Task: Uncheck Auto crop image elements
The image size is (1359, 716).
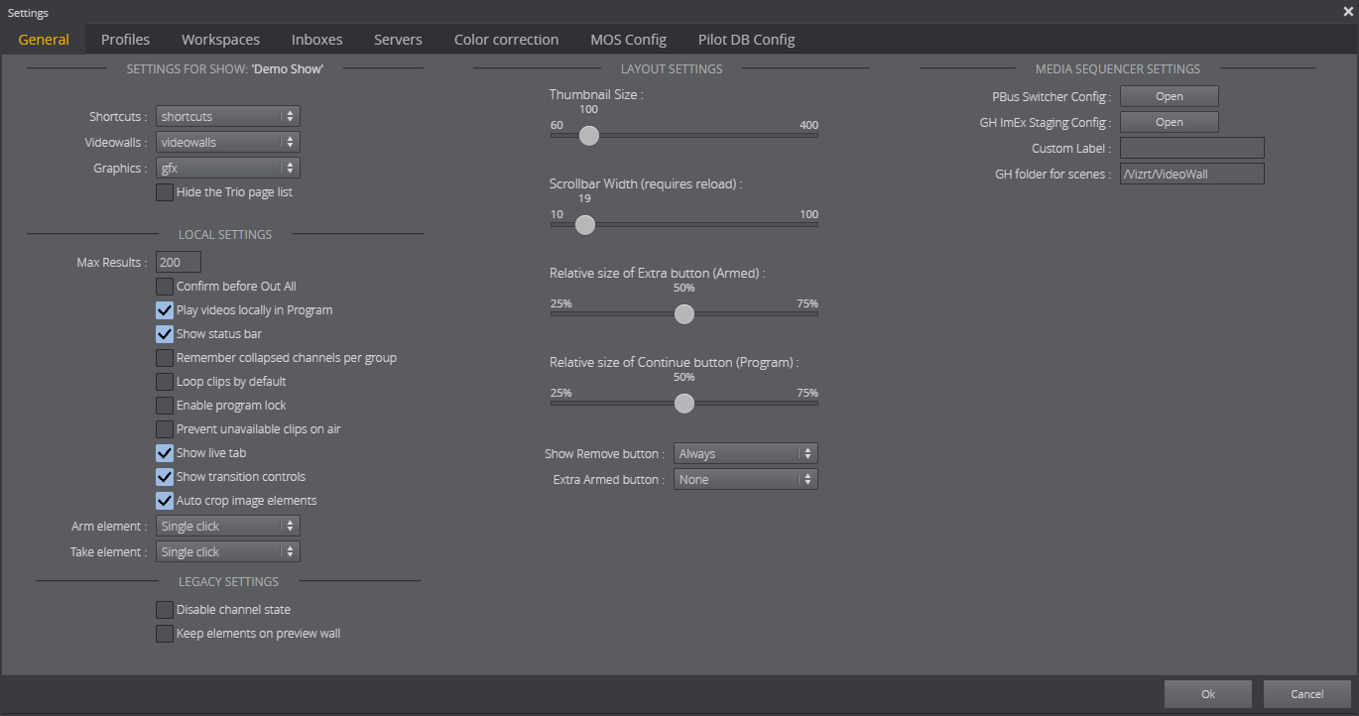Action: 165,501
